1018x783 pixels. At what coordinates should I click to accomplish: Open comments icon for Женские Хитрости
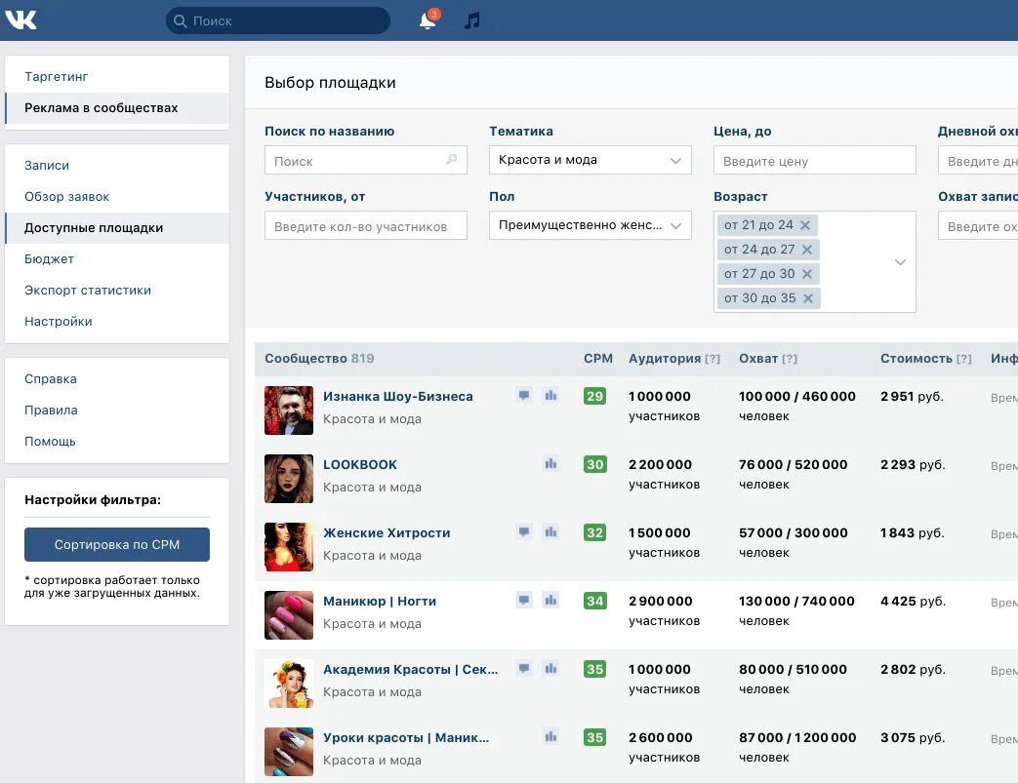(x=524, y=531)
